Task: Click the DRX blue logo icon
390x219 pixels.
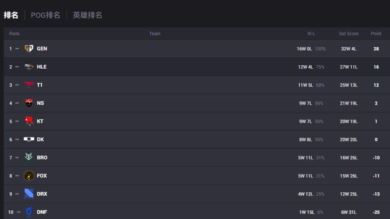Action: point(29,194)
